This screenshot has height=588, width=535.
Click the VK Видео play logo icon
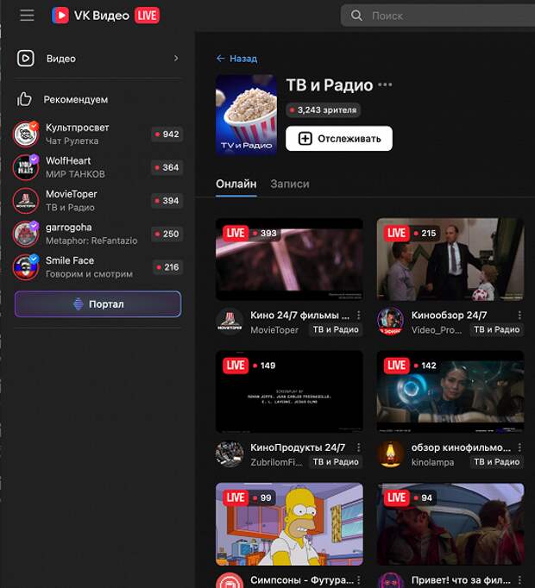pyautogui.click(x=60, y=16)
